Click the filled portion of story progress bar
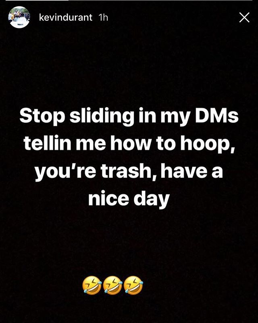 coord(37,0)
